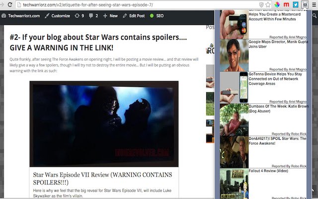Viewport: 318px width, 199px height.
Task: Open the GoTenna Device article headline
Action: (275, 79)
